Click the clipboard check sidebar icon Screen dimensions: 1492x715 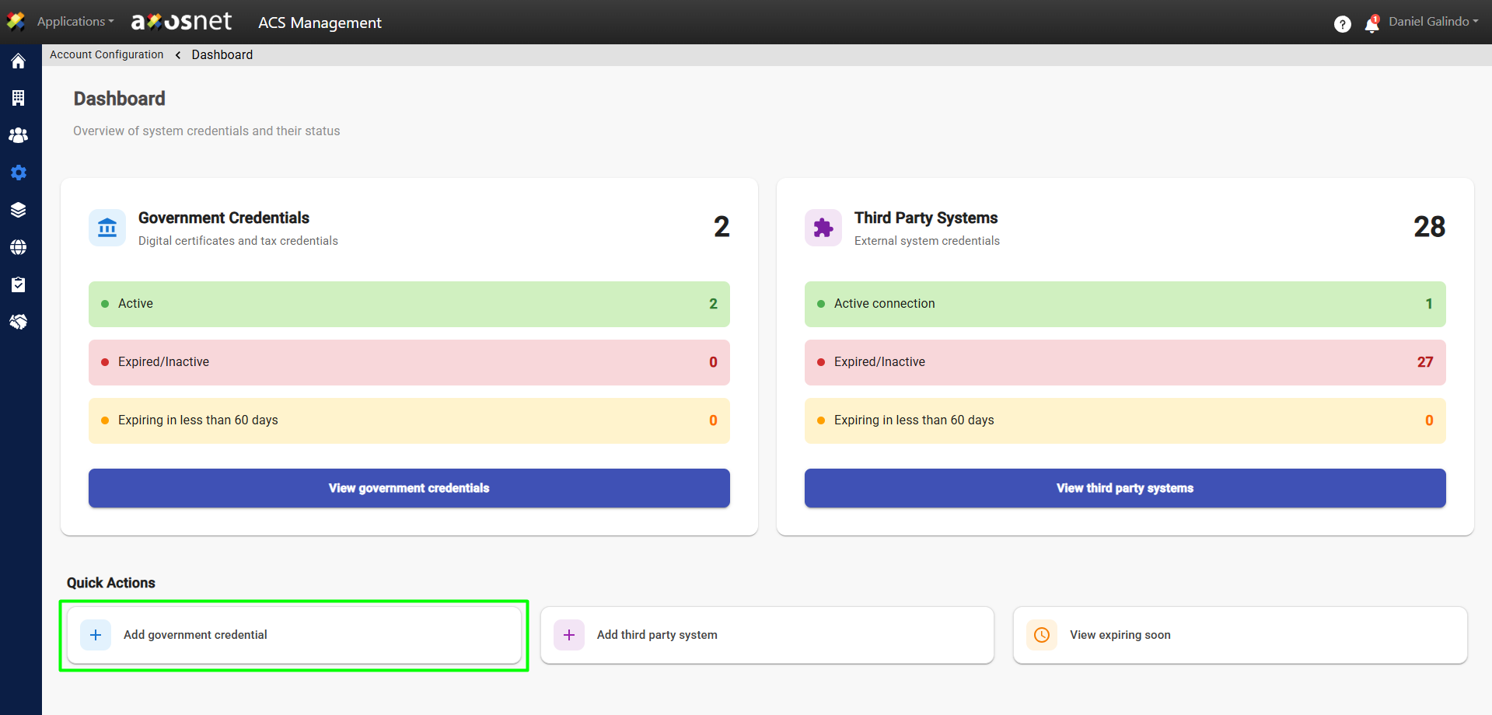pyautogui.click(x=19, y=284)
